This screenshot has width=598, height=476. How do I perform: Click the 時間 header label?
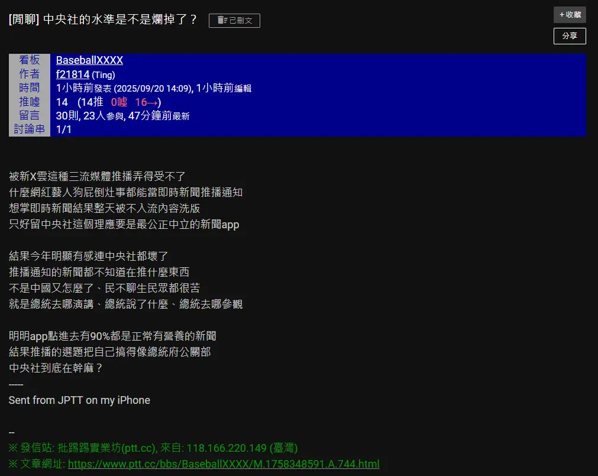(x=30, y=88)
